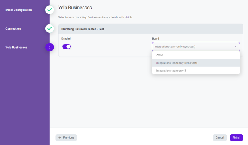Click the Yelp Businesses page heading

(75, 8)
